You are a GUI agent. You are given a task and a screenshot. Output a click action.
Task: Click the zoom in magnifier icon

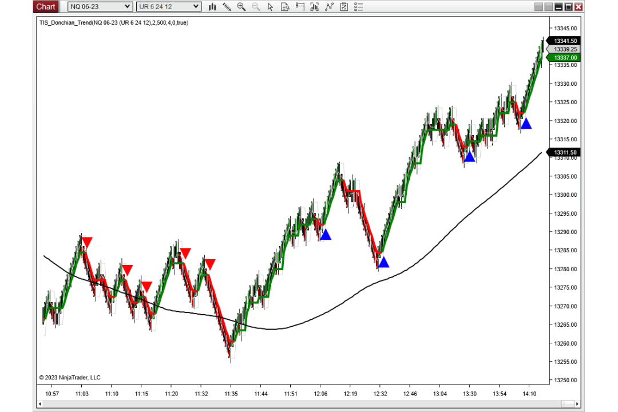point(241,7)
